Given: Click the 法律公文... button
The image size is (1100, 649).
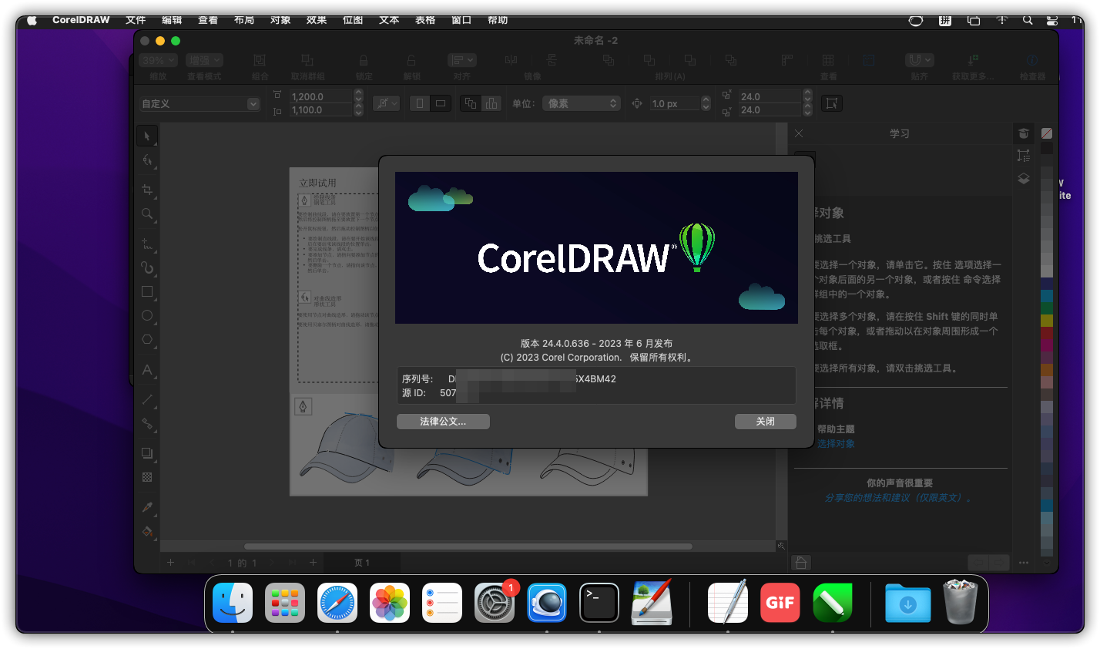Looking at the screenshot, I should tap(443, 422).
